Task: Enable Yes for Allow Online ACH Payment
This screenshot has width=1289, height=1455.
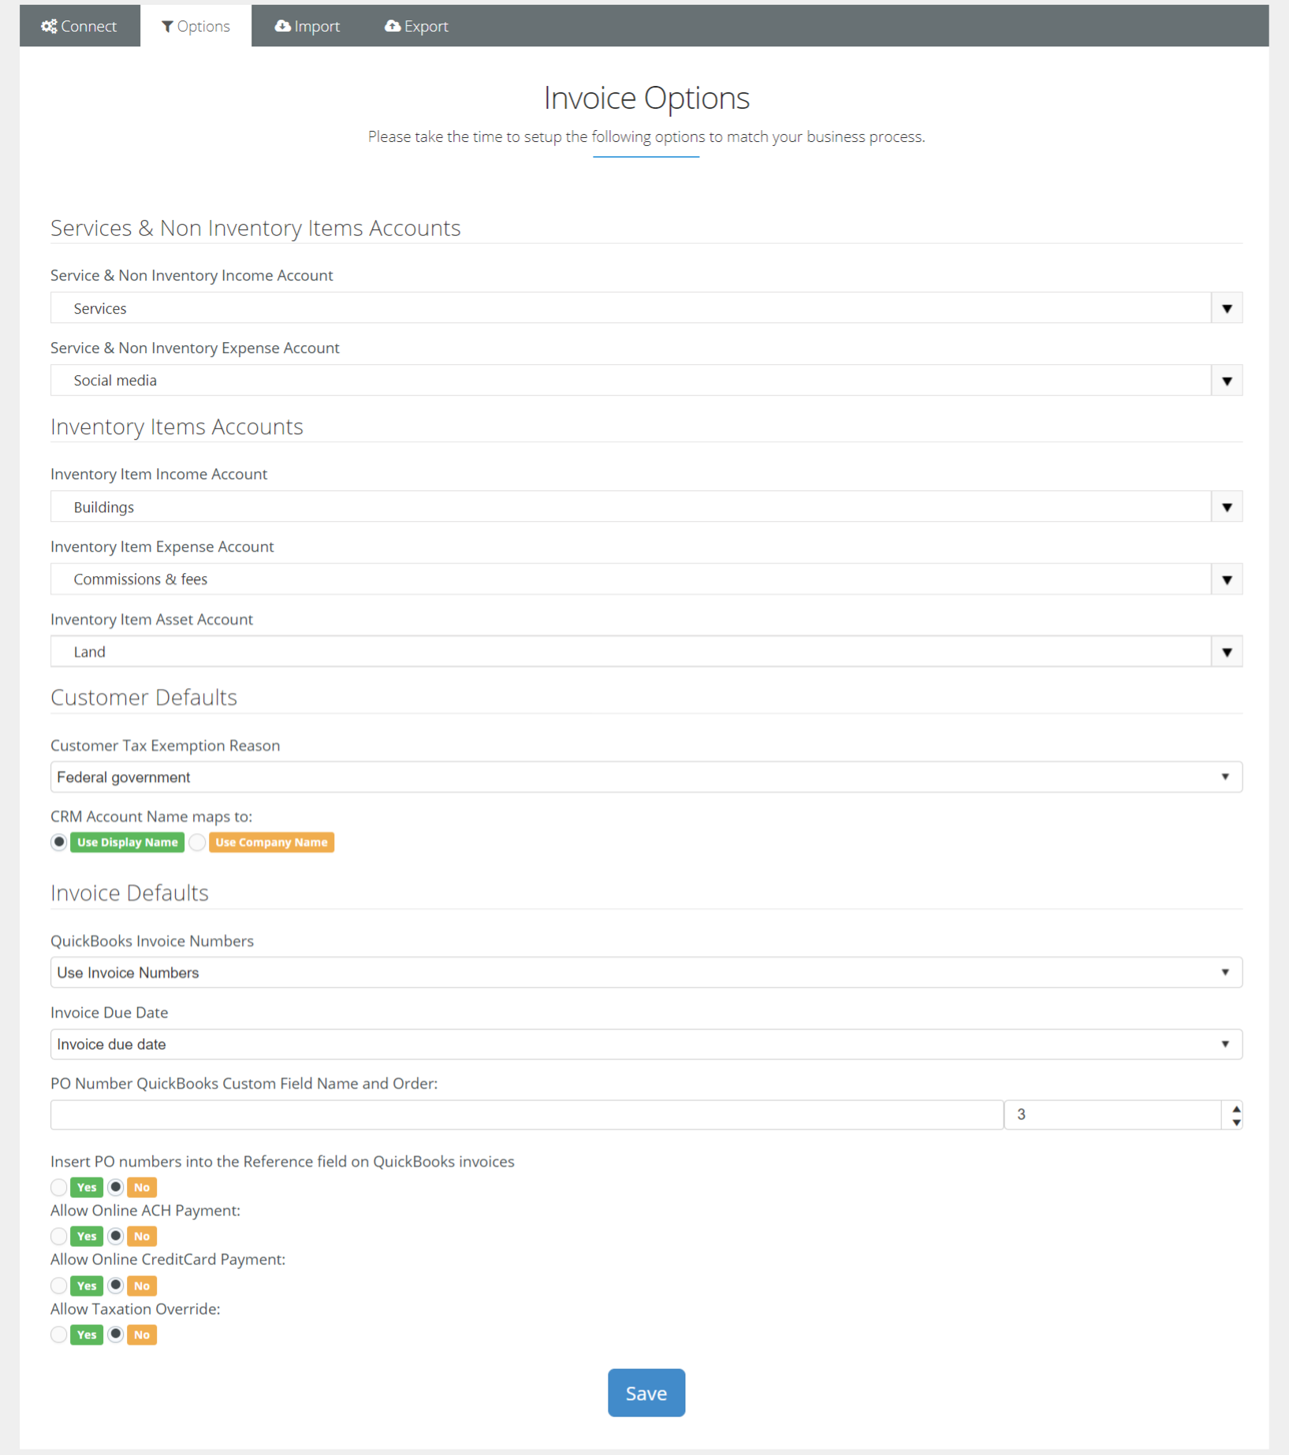Action: point(59,1236)
